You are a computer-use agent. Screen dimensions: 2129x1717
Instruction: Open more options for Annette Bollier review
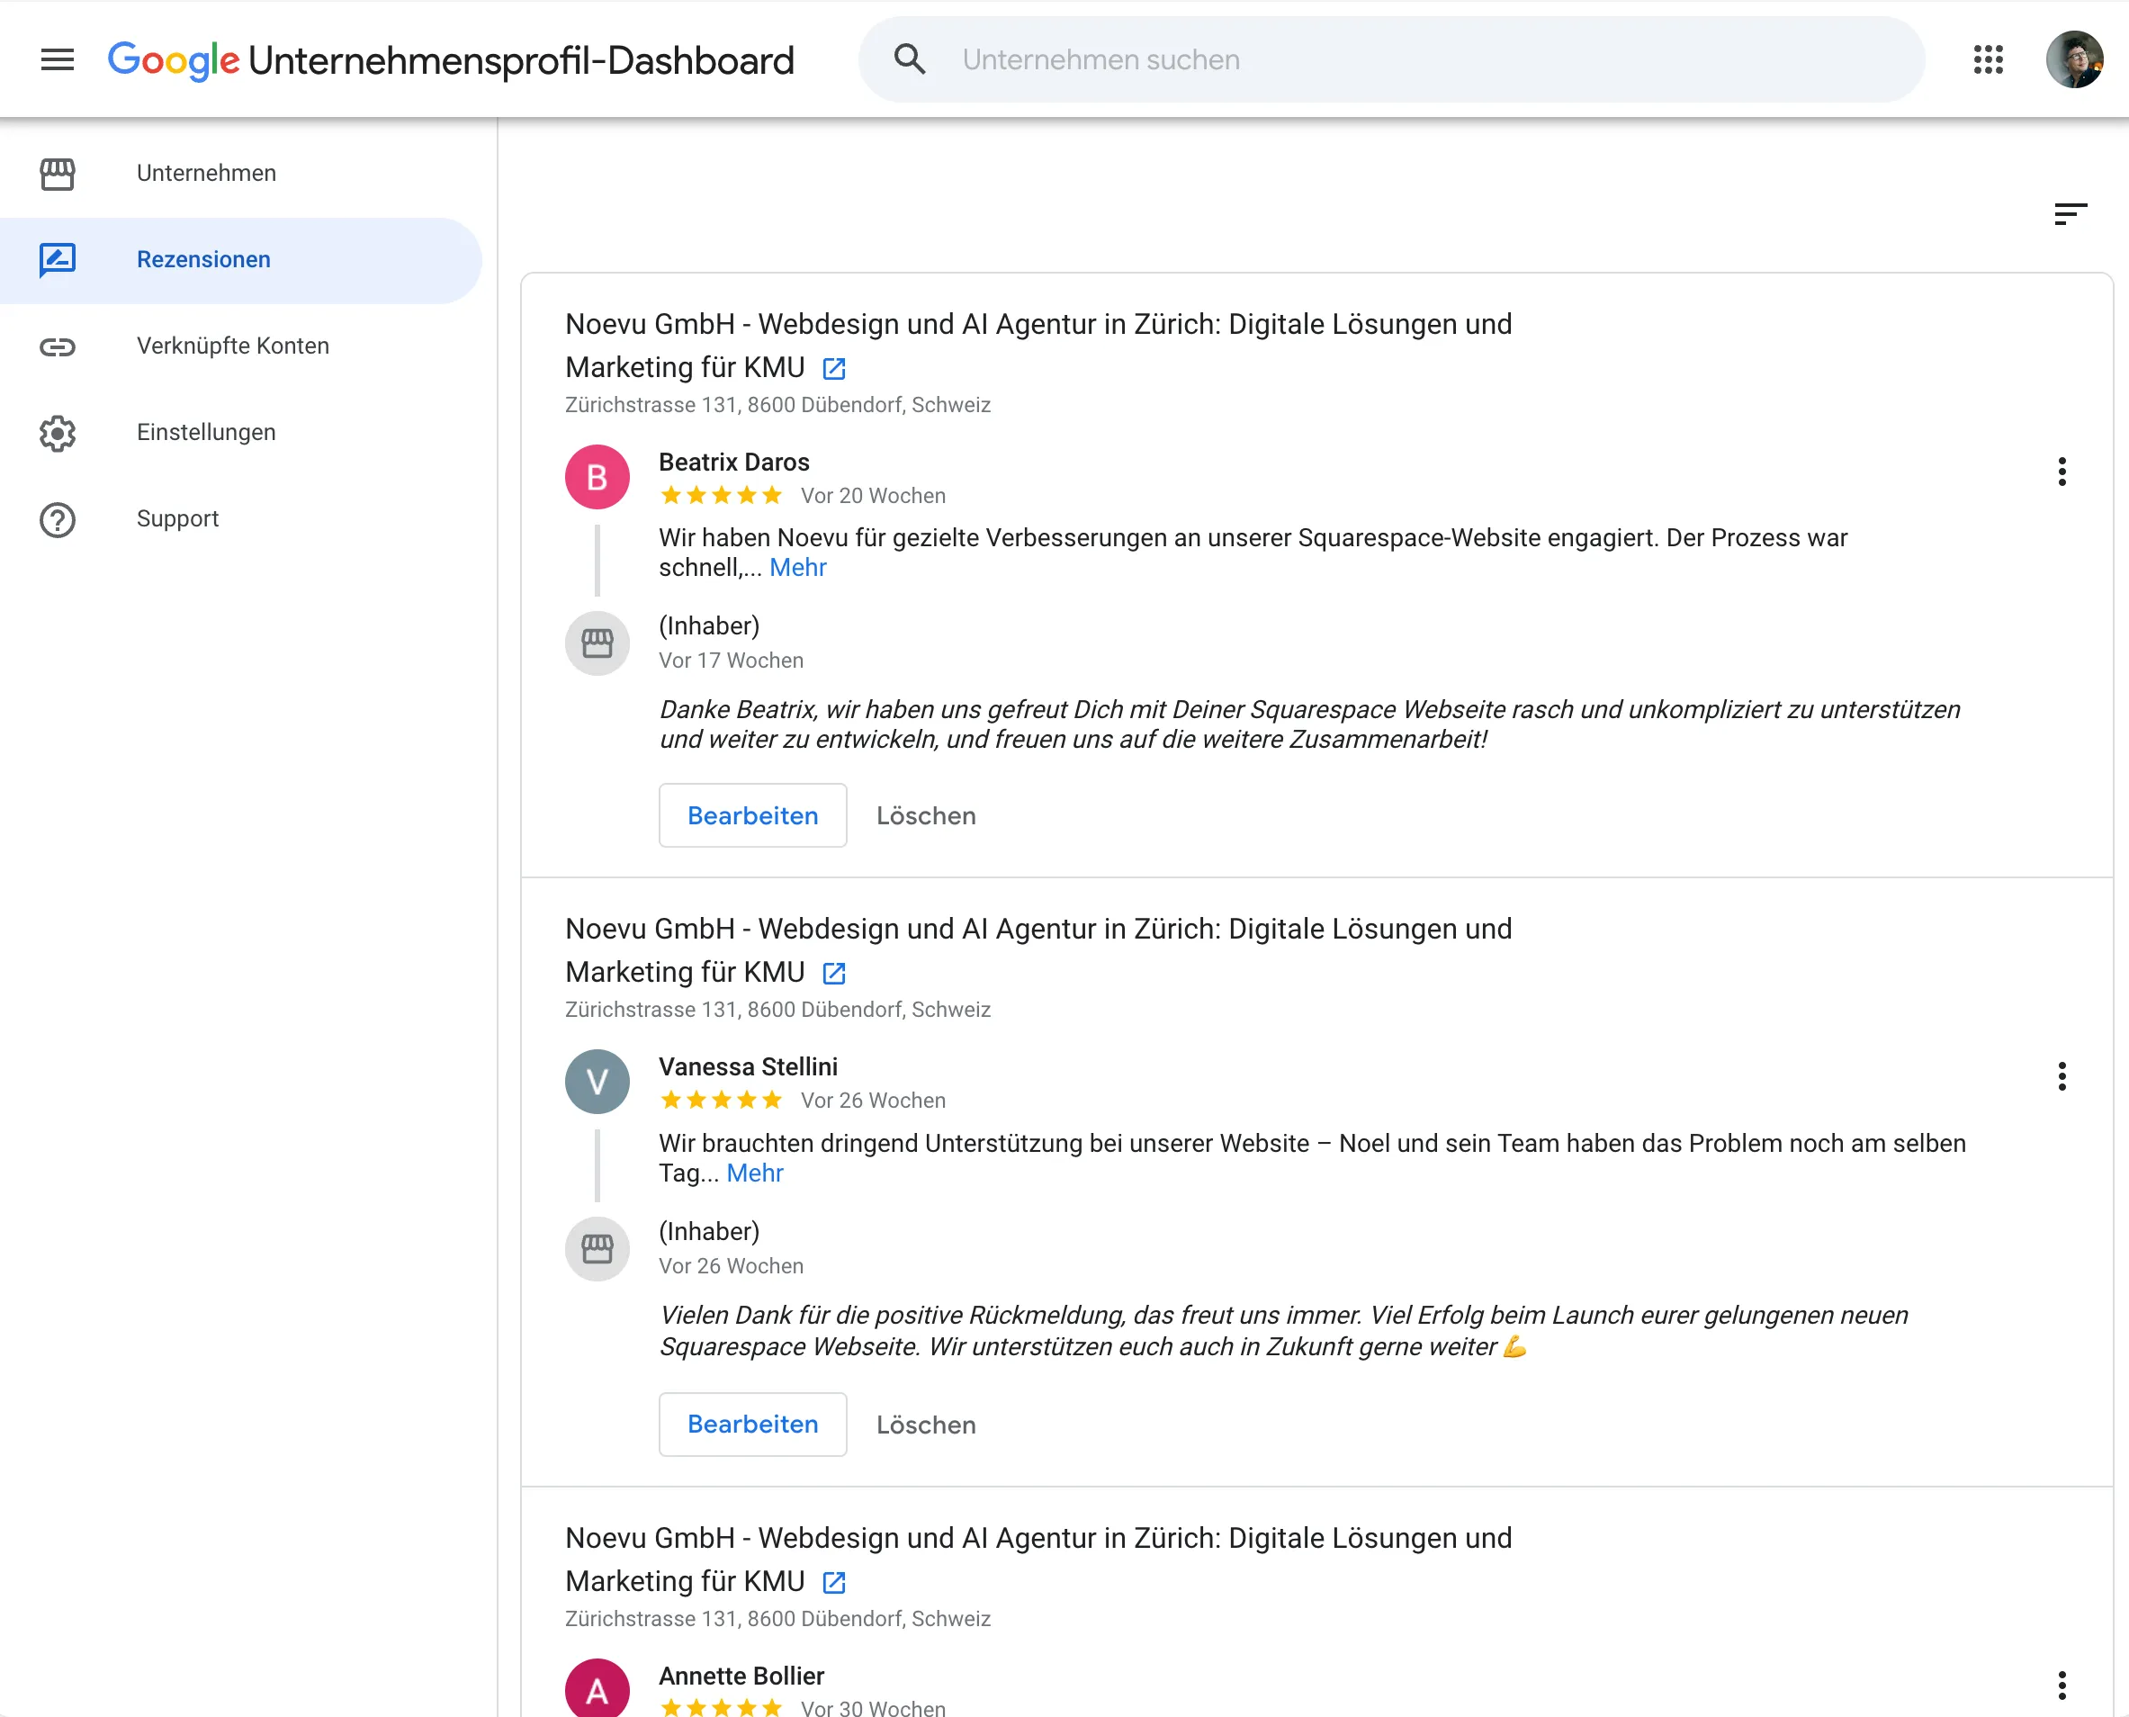click(x=2062, y=1686)
